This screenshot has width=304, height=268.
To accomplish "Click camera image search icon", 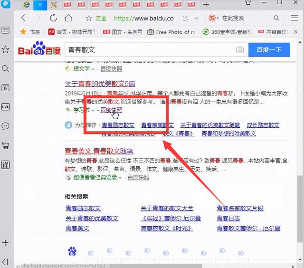I will coord(240,50).
